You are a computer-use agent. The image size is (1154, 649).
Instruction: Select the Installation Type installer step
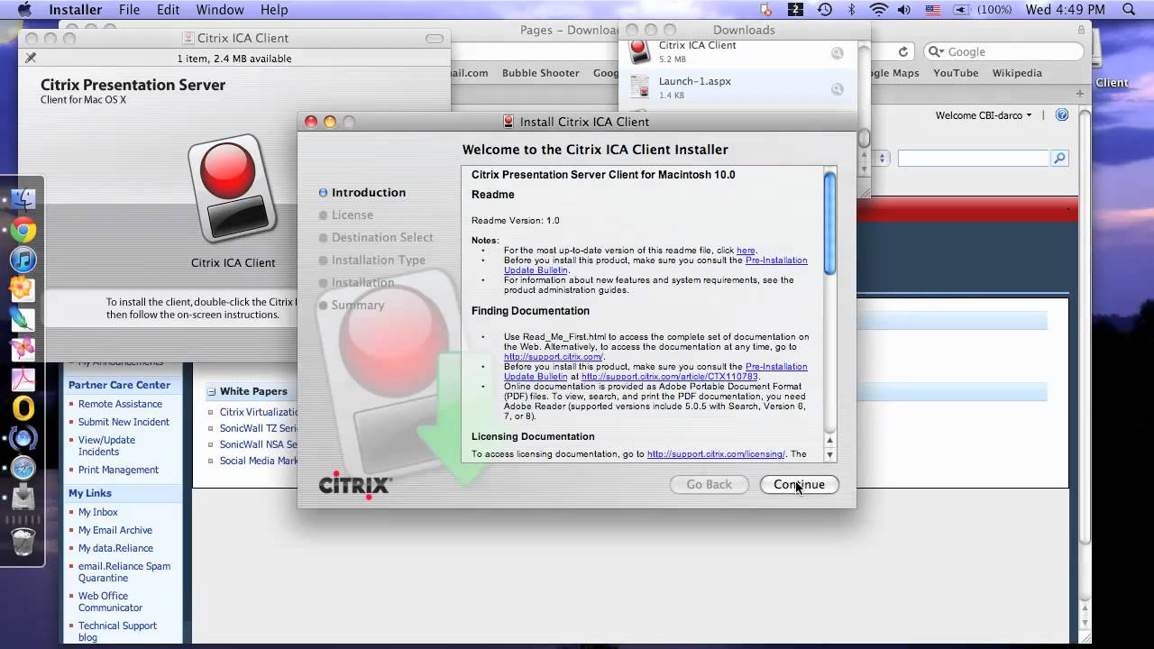[378, 260]
